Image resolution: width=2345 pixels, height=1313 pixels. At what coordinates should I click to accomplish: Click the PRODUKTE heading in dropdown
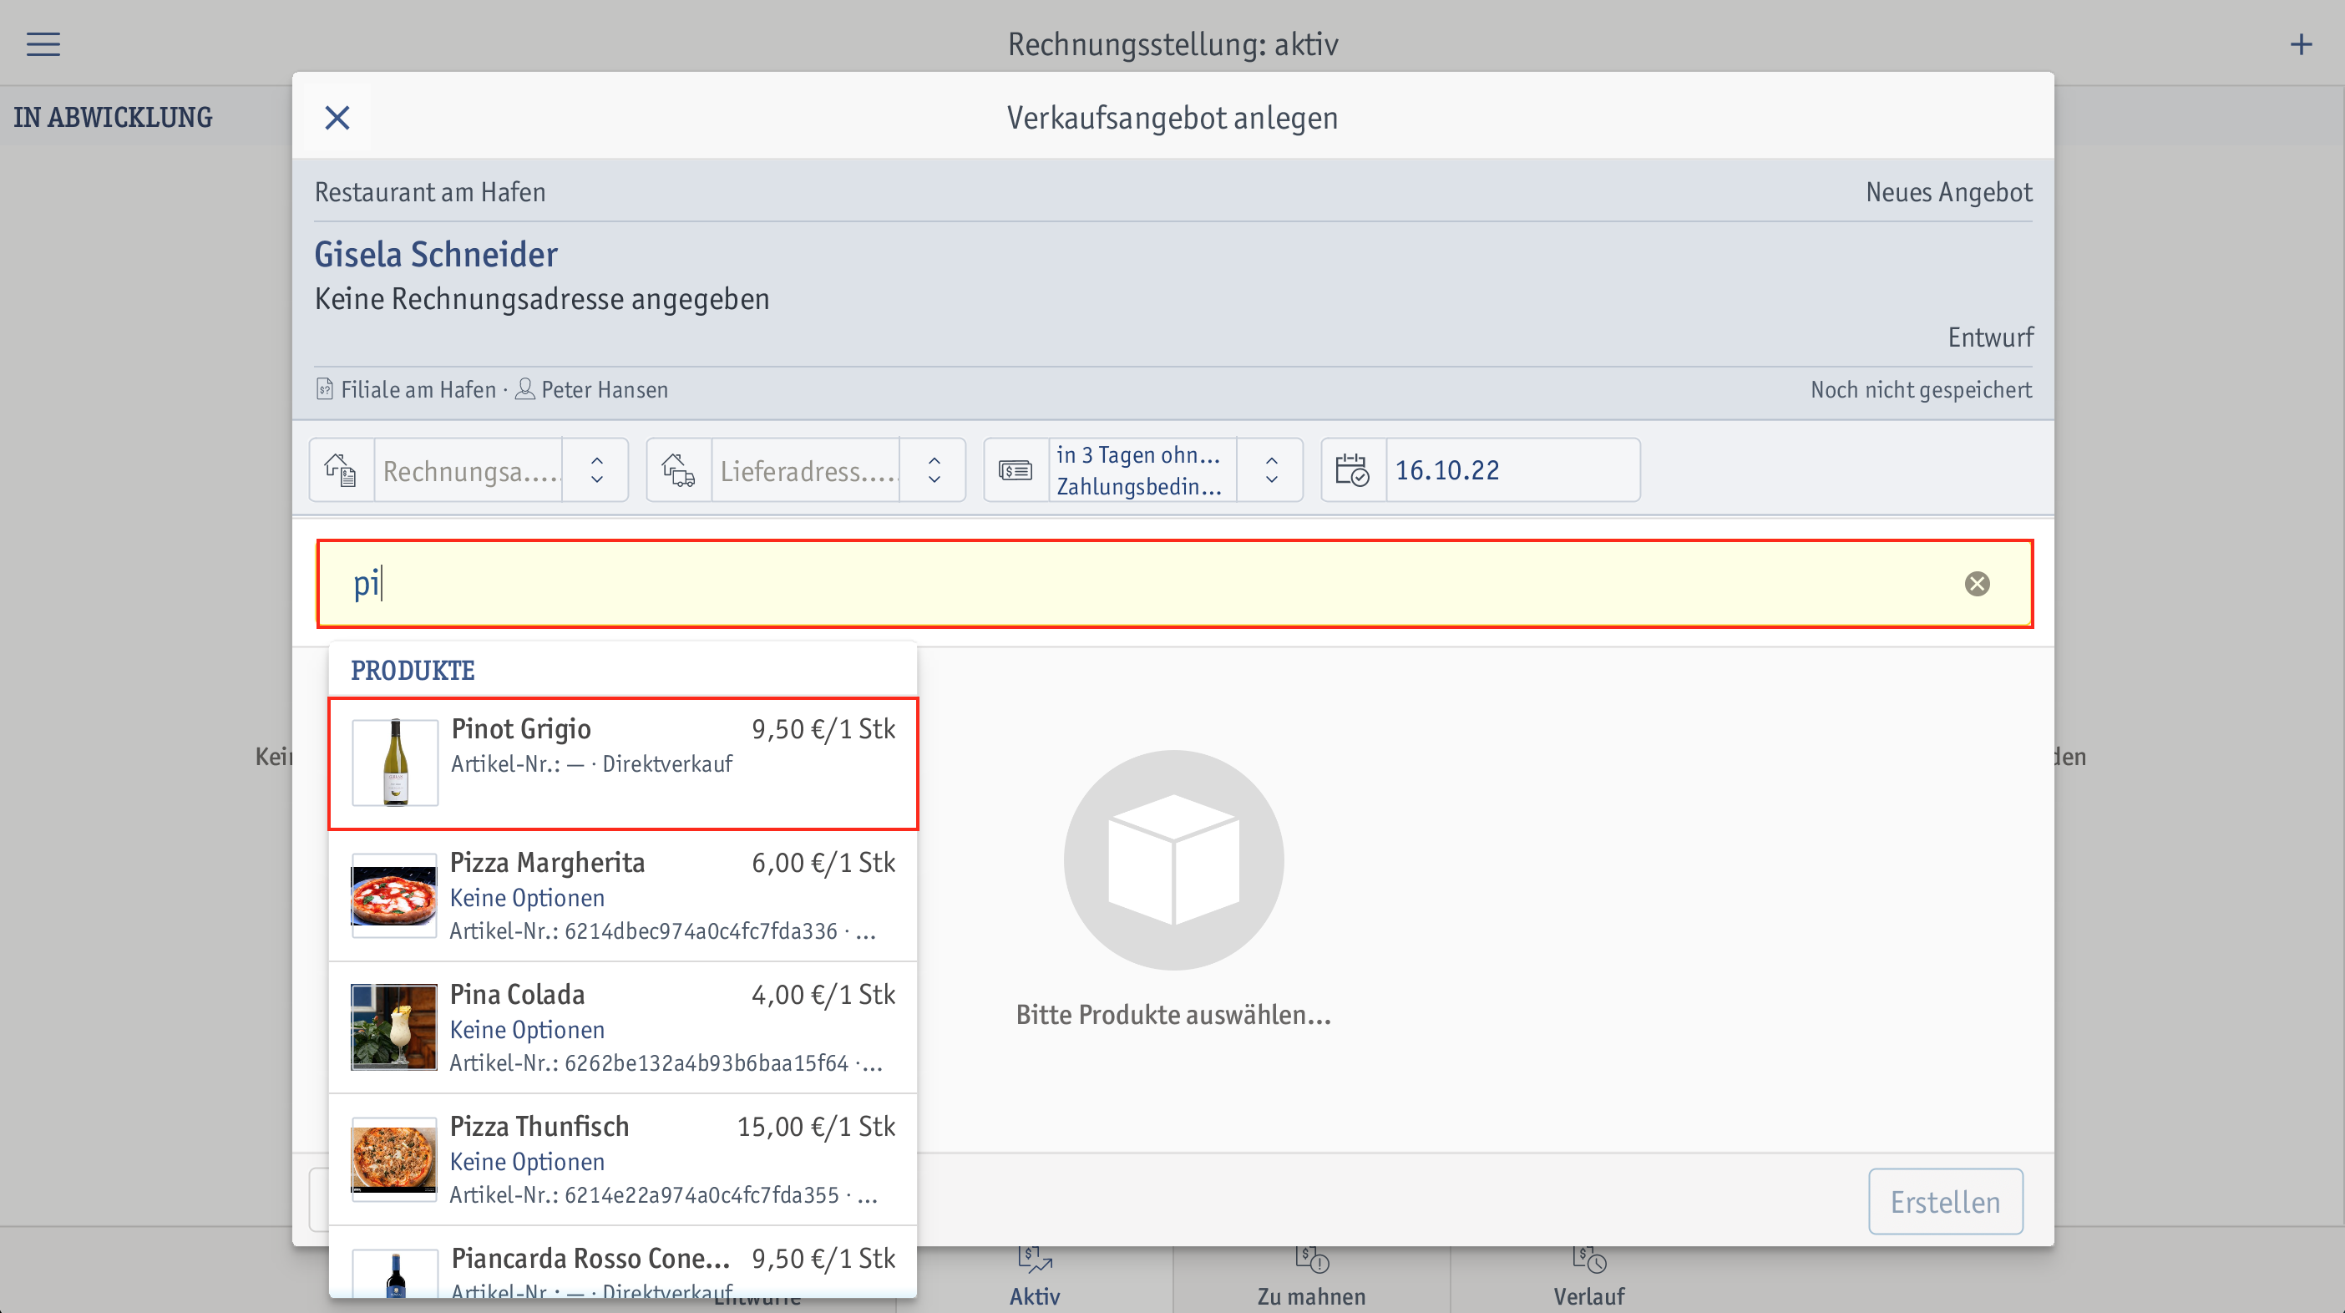[413, 671]
